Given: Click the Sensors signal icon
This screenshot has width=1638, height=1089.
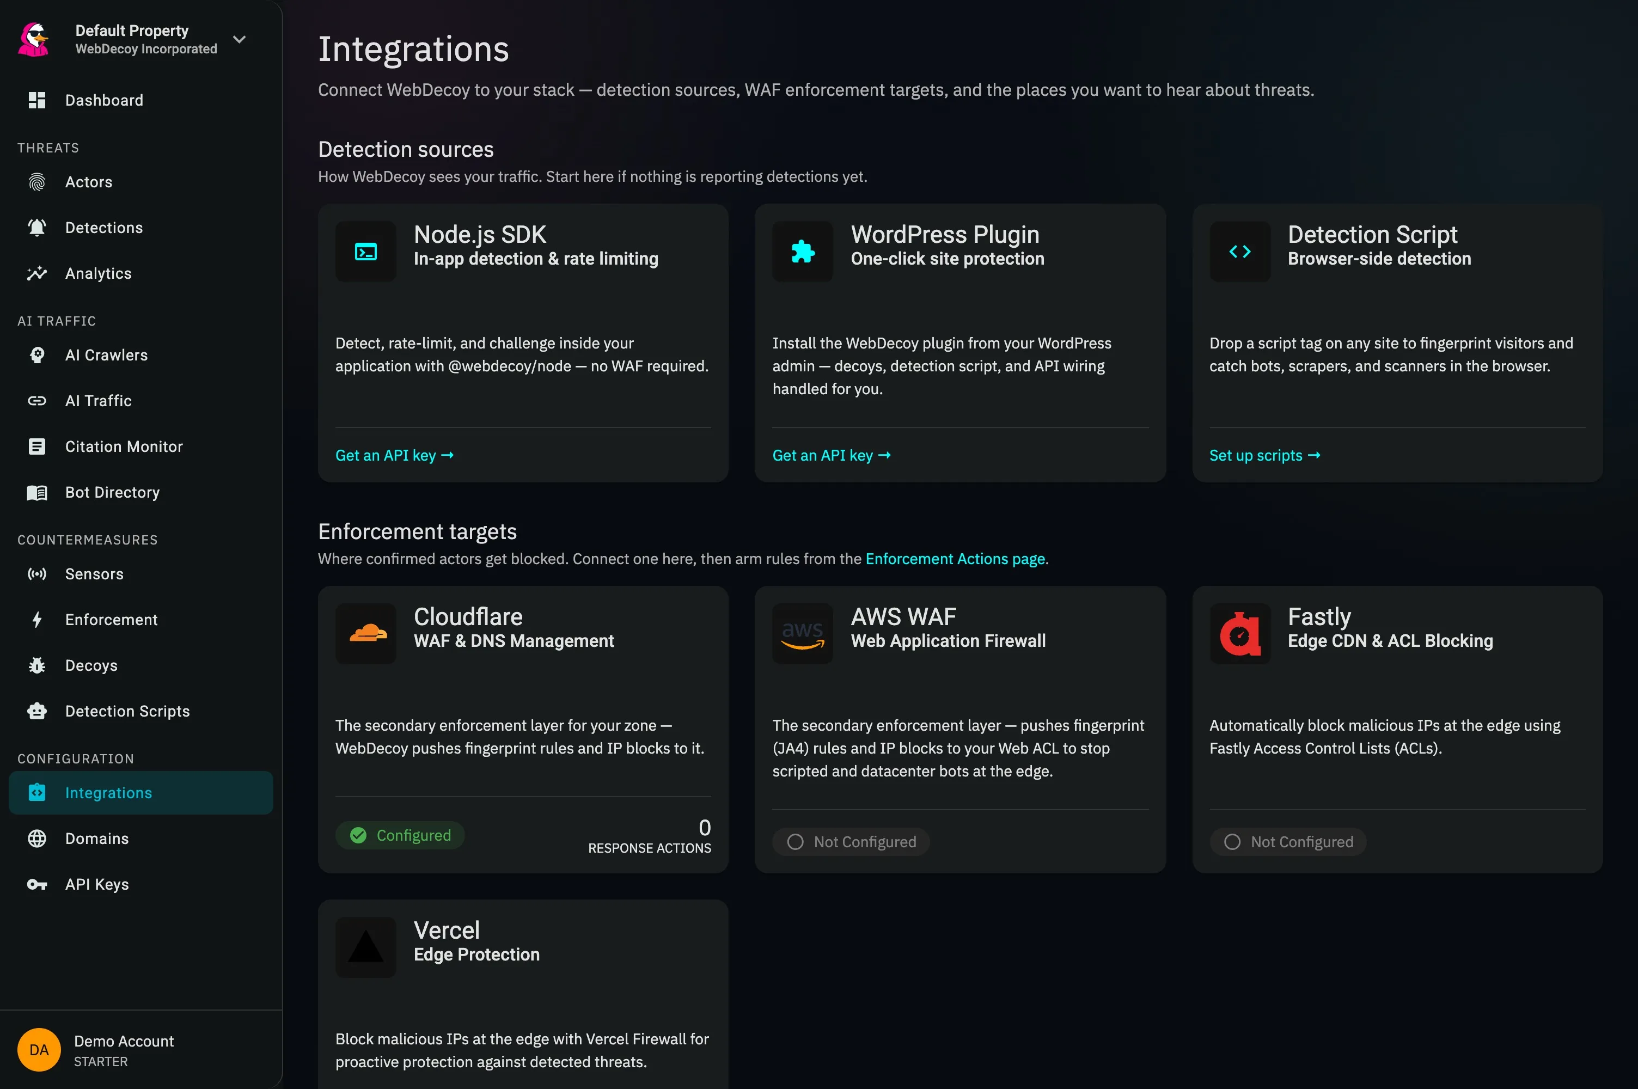Looking at the screenshot, I should (x=37, y=574).
